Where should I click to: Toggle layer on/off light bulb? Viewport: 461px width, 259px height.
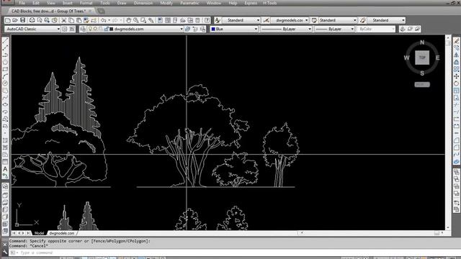click(x=90, y=29)
